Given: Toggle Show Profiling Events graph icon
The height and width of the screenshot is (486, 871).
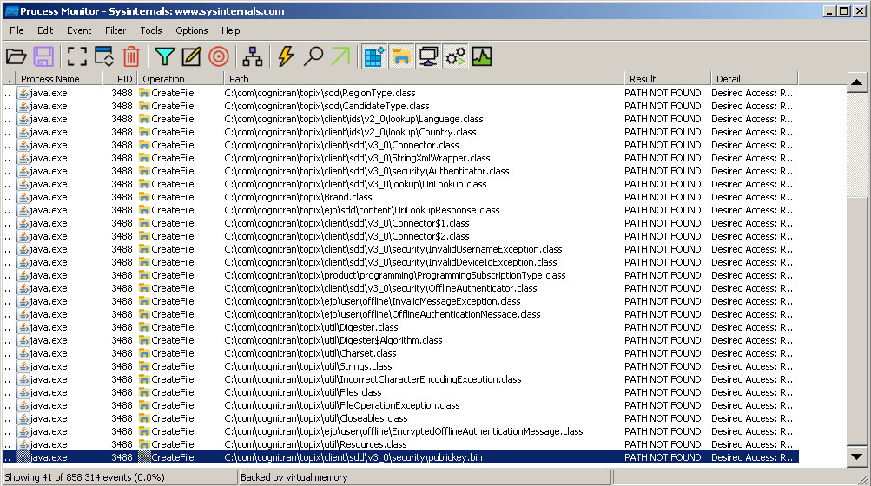Looking at the screenshot, I should click(x=482, y=56).
